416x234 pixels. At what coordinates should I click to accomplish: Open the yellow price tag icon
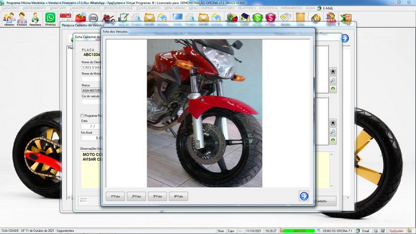point(285,18)
